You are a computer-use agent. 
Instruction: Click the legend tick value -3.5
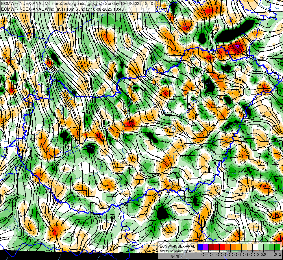(x=219, y=255)
